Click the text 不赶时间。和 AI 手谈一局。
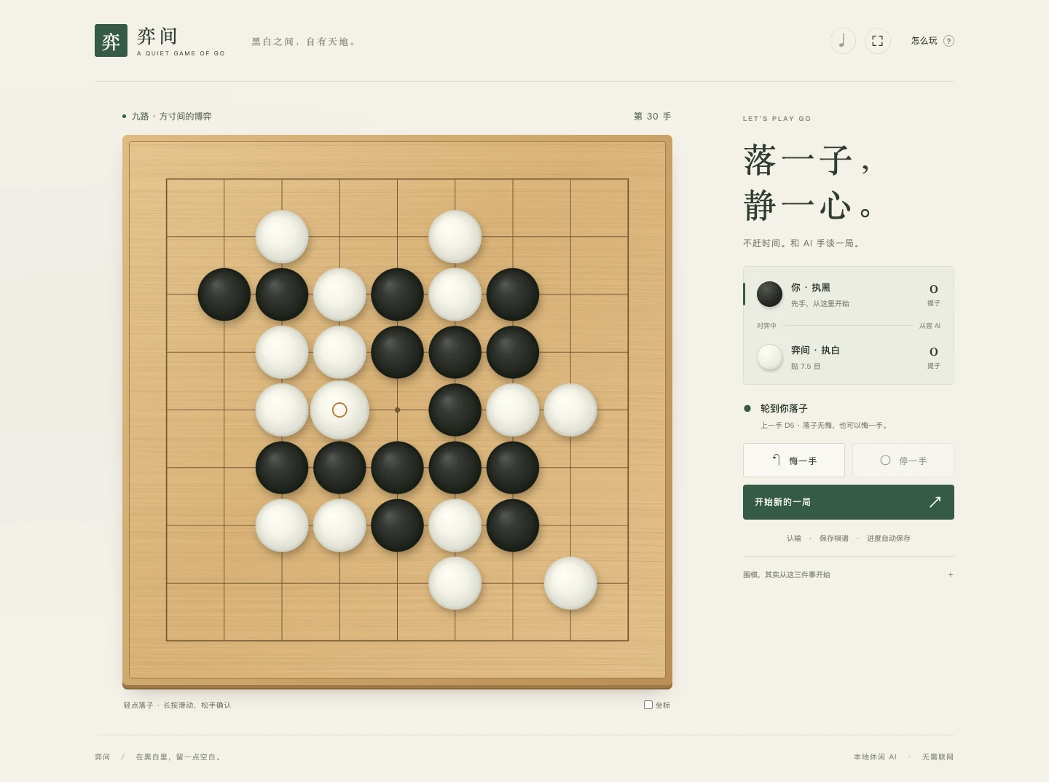The height and width of the screenshot is (782, 1049). (x=803, y=243)
